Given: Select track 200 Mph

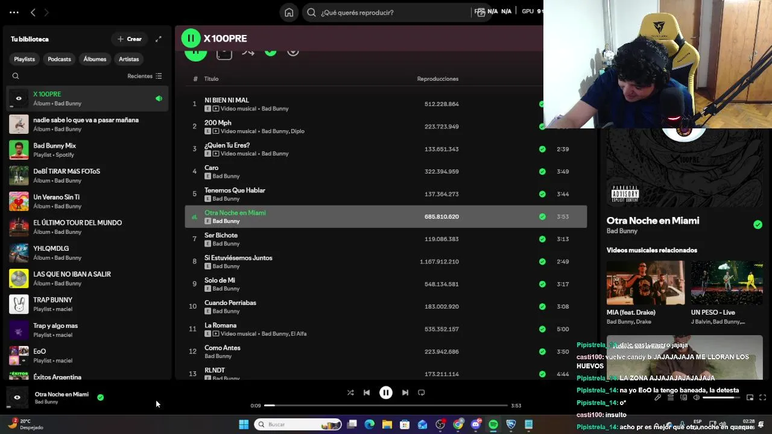Looking at the screenshot, I should [x=385, y=127].
